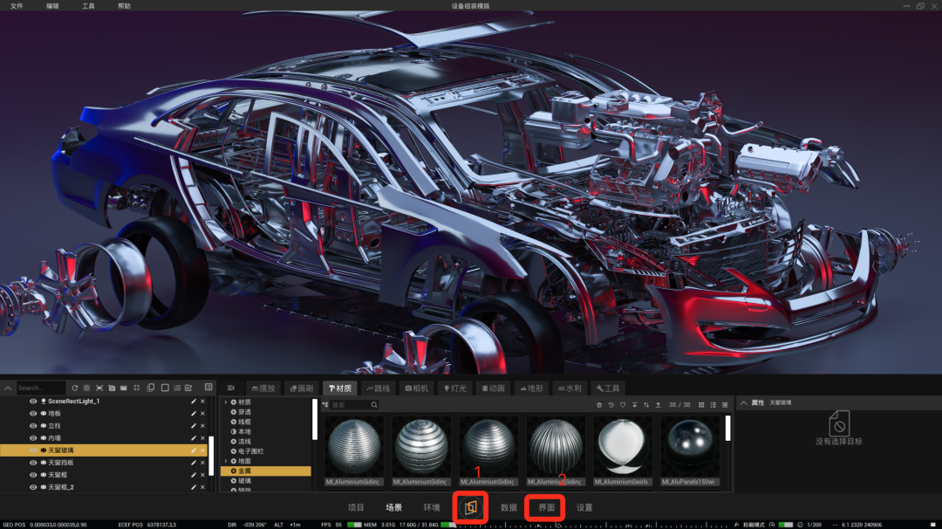
Task: Click the camera snapshot icon in outliner toolbar
Action: coord(112,388)
